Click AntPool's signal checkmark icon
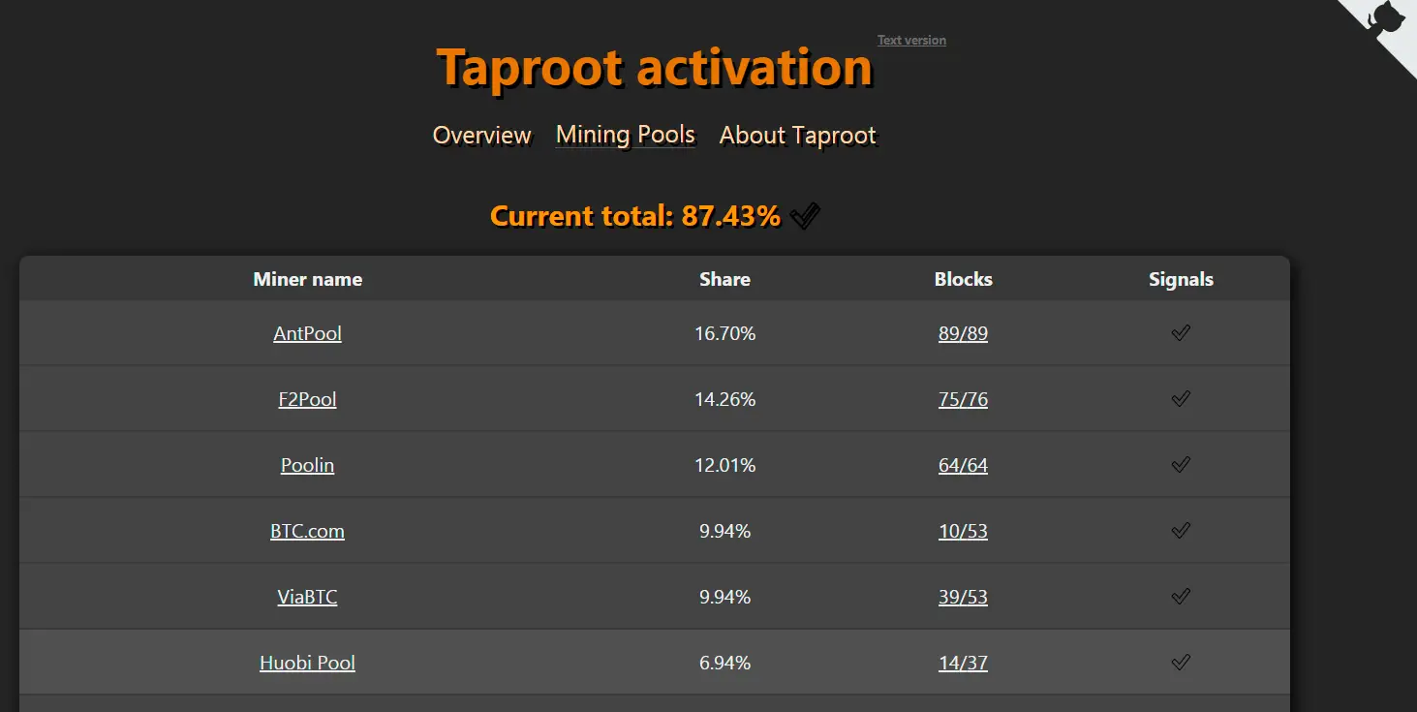 pyautogui.click(x=1181, y=332)
